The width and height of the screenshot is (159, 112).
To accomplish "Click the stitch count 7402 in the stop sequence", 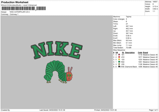I will tap(122, 62).
